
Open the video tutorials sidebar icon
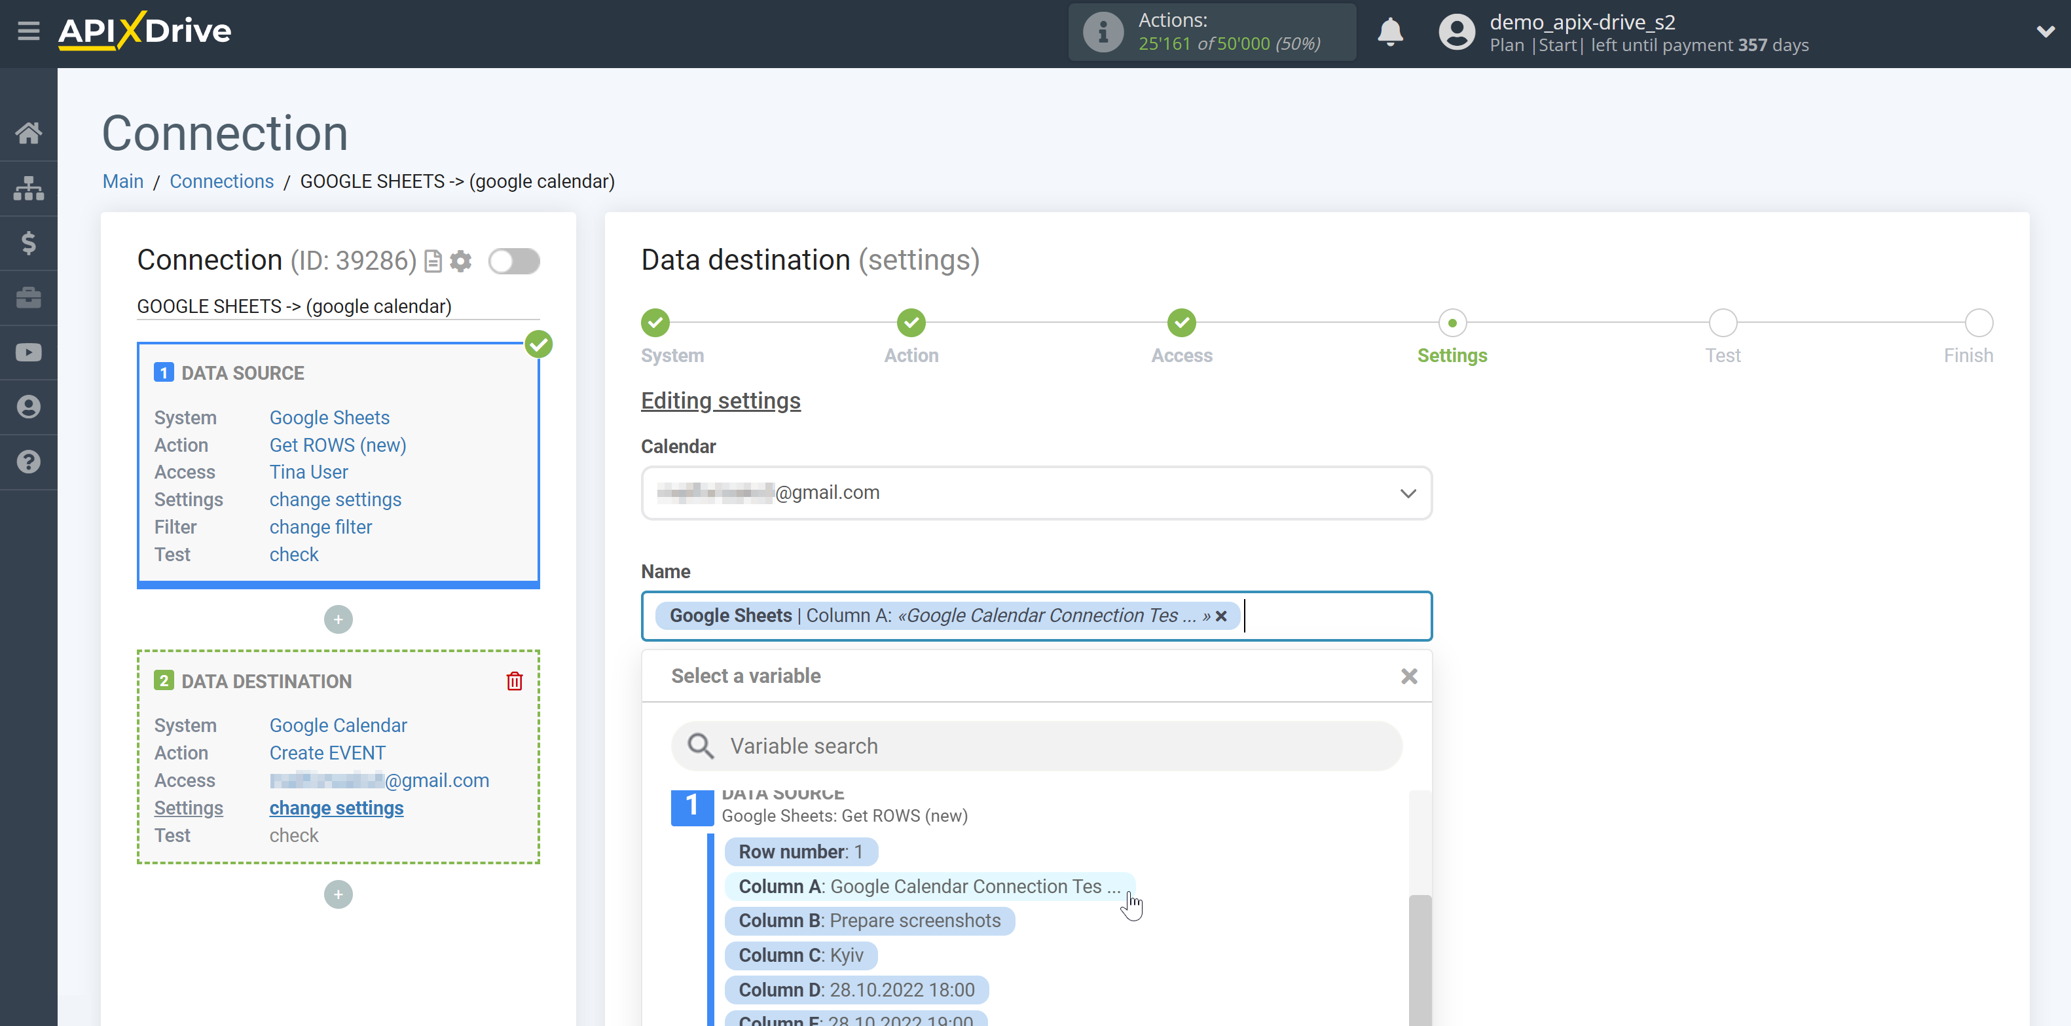pos(29,352)
